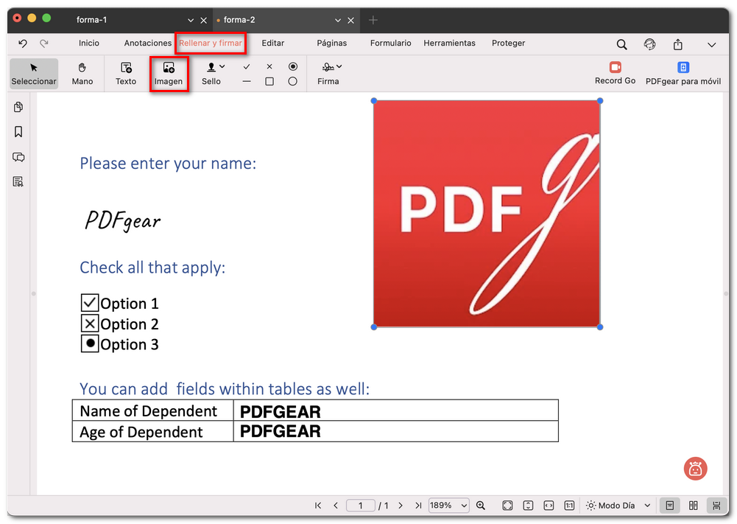Open bookmarks panel in left sidebar
737x524 pixels.
pyautogui.click(x=18, y=132)
